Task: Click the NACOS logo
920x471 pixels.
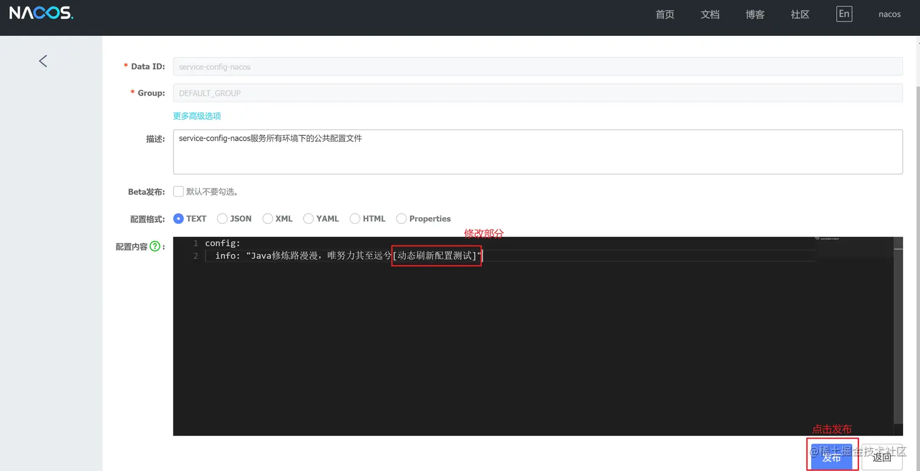Action: click(41, 13)
